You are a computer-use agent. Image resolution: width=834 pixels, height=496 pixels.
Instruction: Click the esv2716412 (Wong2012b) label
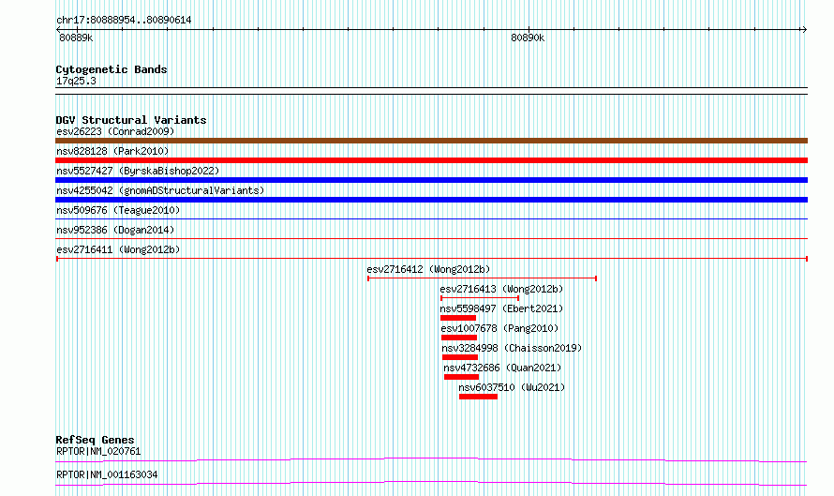coord(428,269)
